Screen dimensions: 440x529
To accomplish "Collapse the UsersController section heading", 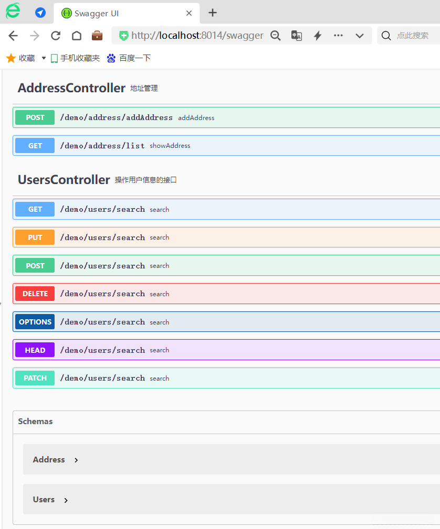I will tap(64, 180).
